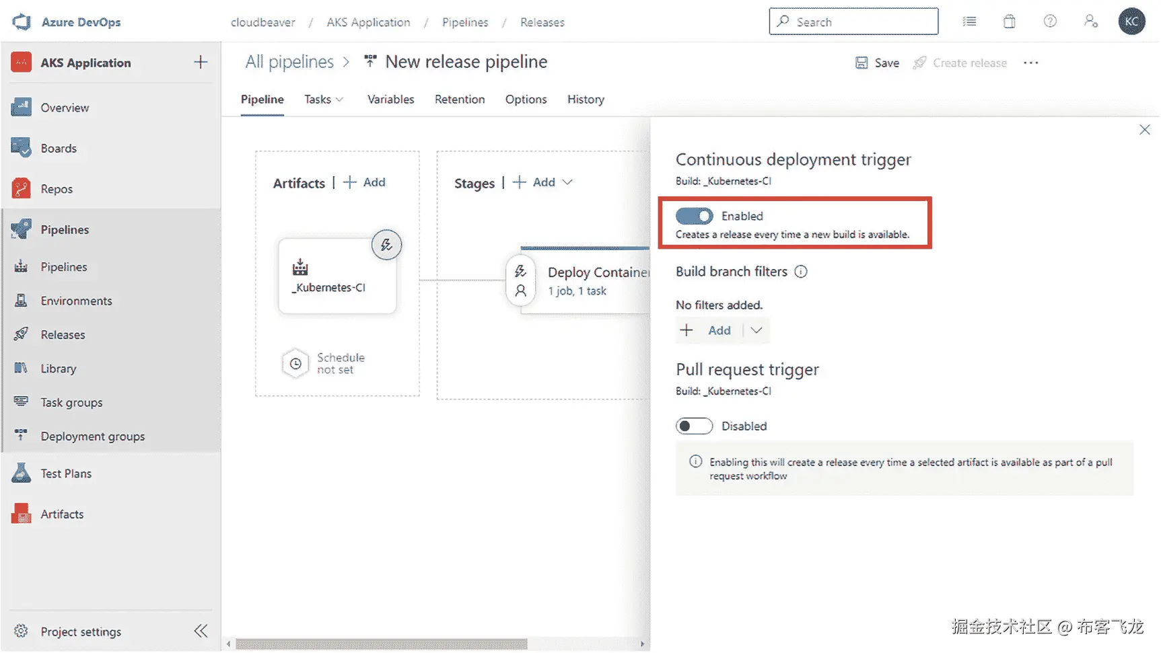Open the AKS Application breadcrumb link
This screenshot has width=1161, height=653.
coord(369,22)
